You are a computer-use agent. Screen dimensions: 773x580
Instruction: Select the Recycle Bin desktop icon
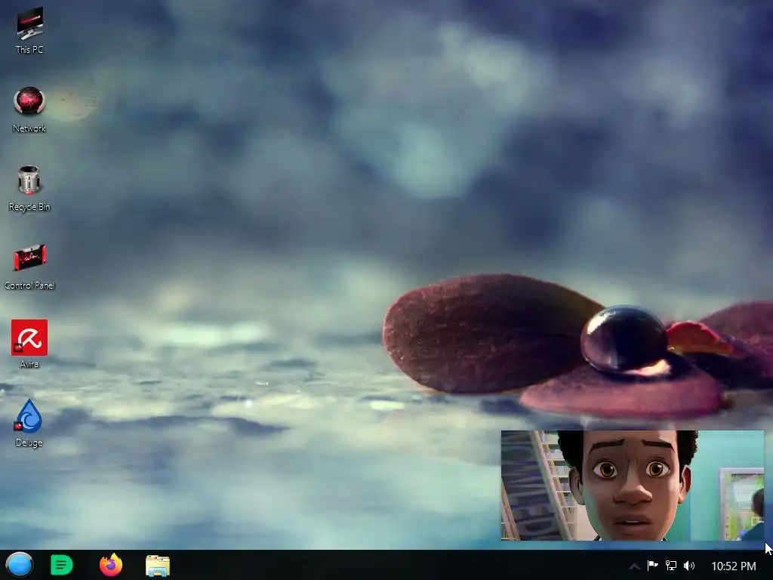[29, 180]
